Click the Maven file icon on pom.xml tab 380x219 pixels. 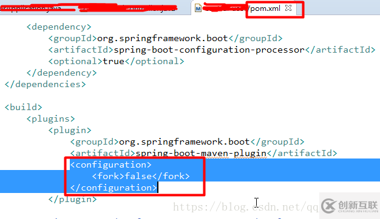(198, 8)
